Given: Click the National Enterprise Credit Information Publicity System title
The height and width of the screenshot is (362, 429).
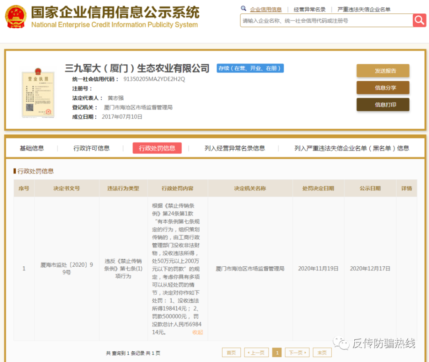Looking at the screenshot, I should click(115, 24).
